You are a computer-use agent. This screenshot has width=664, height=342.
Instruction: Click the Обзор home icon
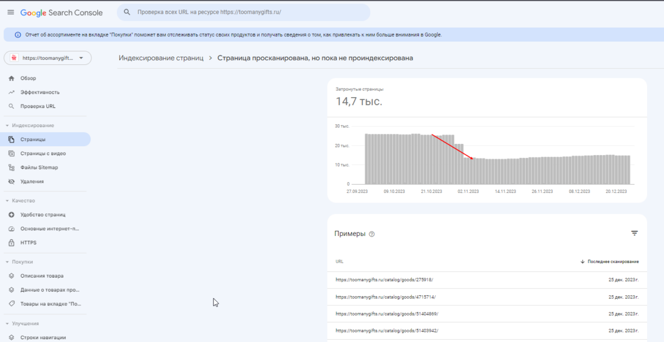(x=11, y=78)
